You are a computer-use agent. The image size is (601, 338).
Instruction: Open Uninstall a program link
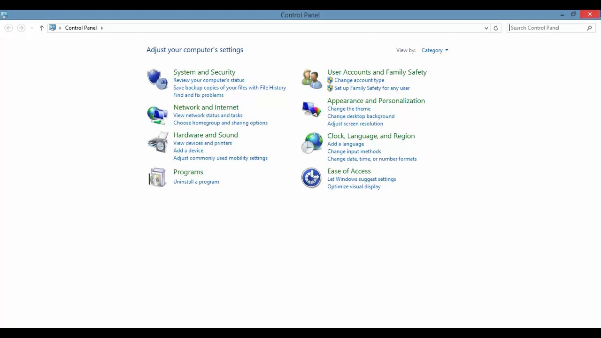[196, 182]
